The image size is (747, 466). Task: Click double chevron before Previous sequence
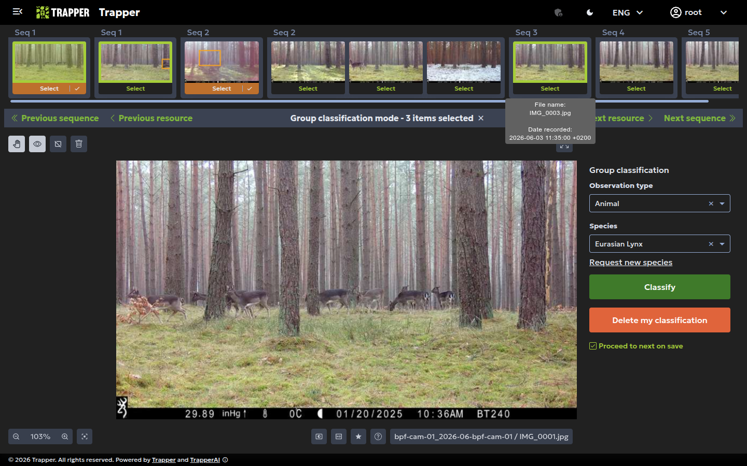coord(15,118)
